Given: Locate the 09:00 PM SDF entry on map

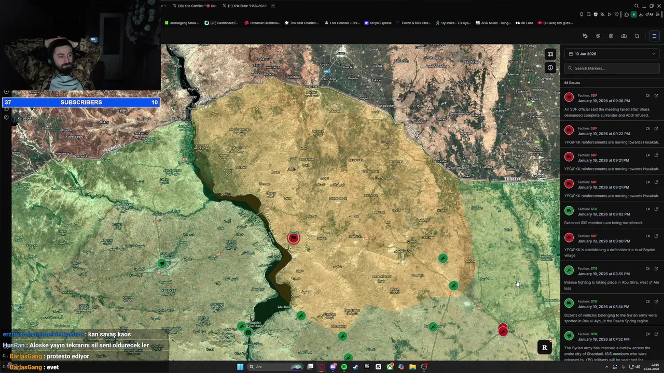Looking at the screenshot, I should [x=648, y=236].
